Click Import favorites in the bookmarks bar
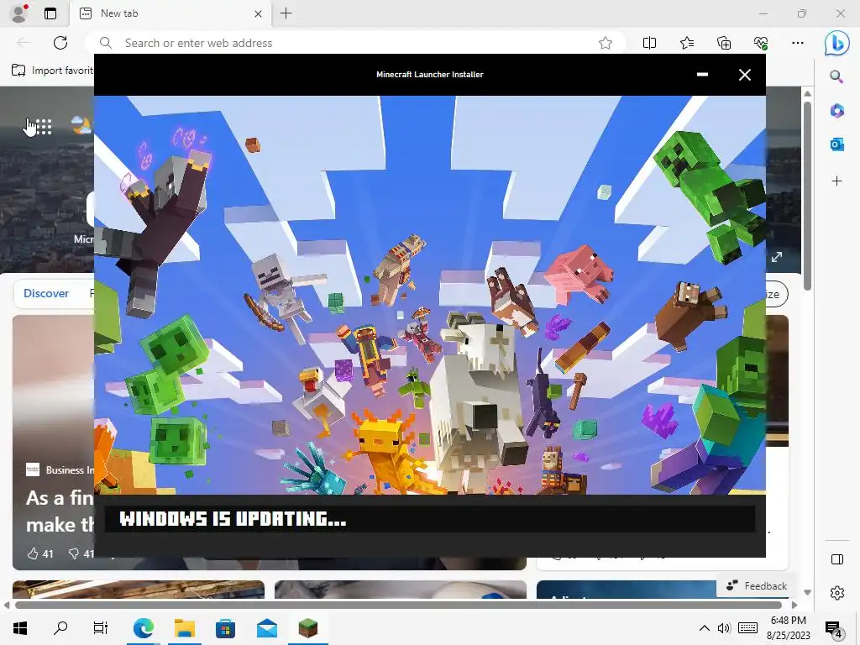 pyautogui.click(x=53, y=71)
